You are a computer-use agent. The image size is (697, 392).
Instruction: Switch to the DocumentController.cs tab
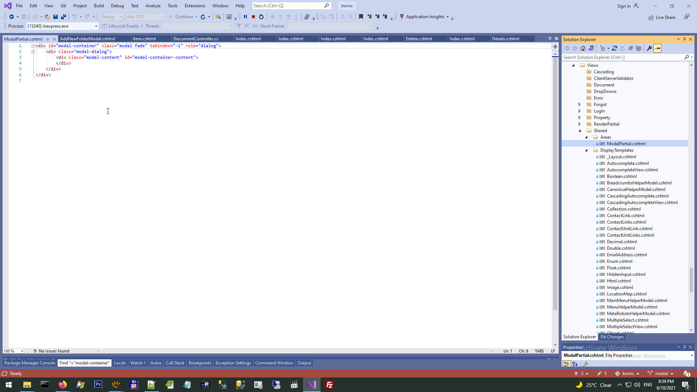pyautogui.click(x=196, y=39)
